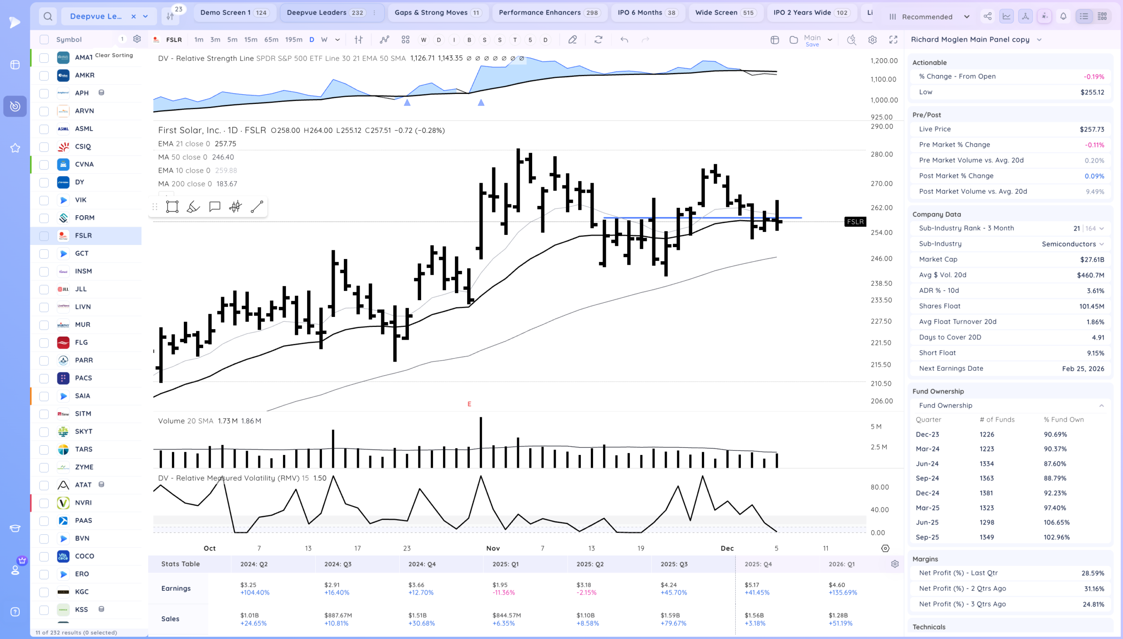Viewport: 1123px width, 639px height.
Task: Open the comment callout drawing tool
Action: 215,207
